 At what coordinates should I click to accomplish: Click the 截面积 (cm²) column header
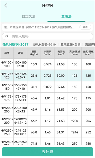[61, 53]
